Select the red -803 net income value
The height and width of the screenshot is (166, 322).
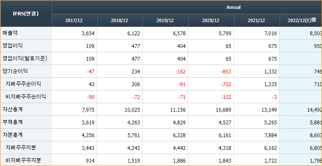pyautogui.click(x=226, y=71)
